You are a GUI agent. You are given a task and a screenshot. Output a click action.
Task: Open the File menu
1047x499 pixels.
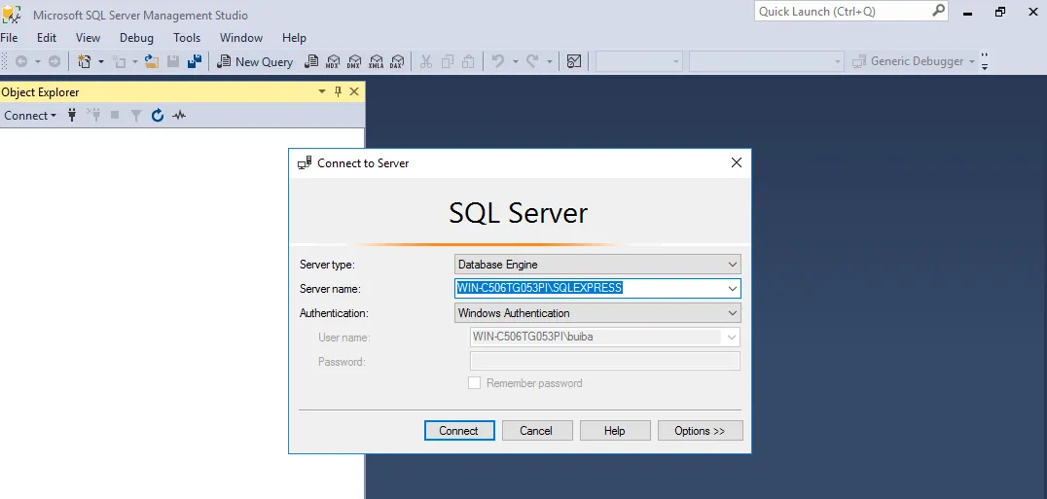[10, 38]
